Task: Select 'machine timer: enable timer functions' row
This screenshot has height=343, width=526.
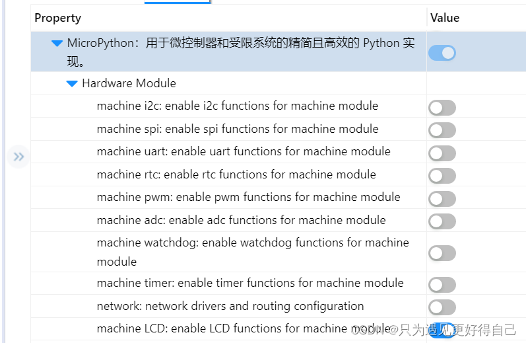Action: (x=250, y=283)
